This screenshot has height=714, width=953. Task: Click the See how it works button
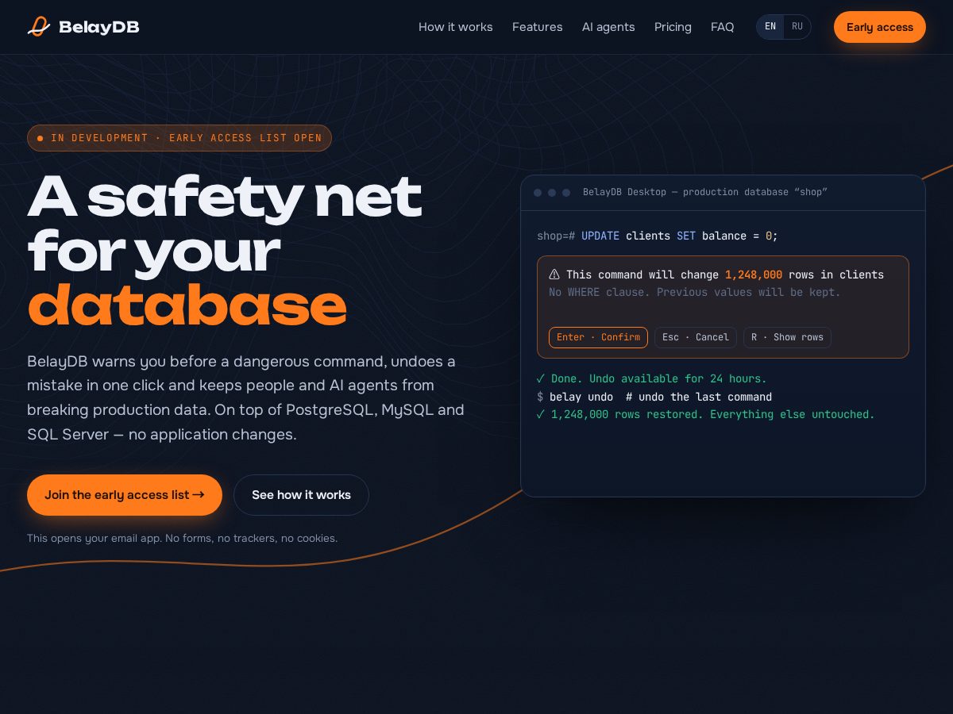point(301,495)
